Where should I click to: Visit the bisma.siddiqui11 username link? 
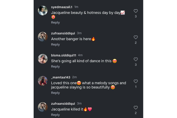(64, 55)
